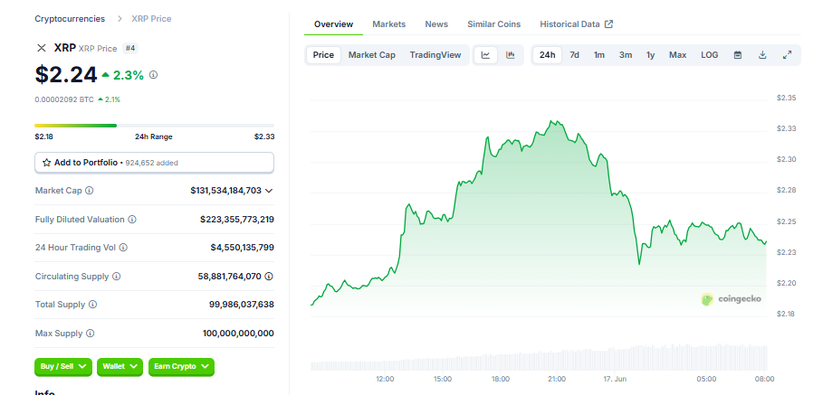Select the Market Cap chart toggle

coord(371,55)
